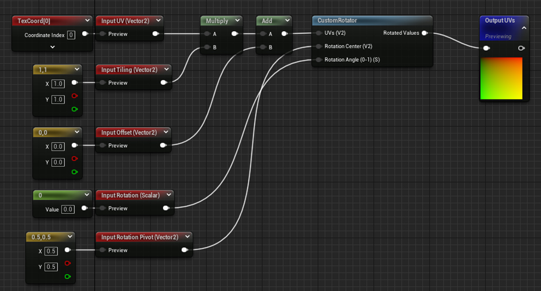
Task: Click the green pin on 0.5,0.5 node
Action: point(68,277)
